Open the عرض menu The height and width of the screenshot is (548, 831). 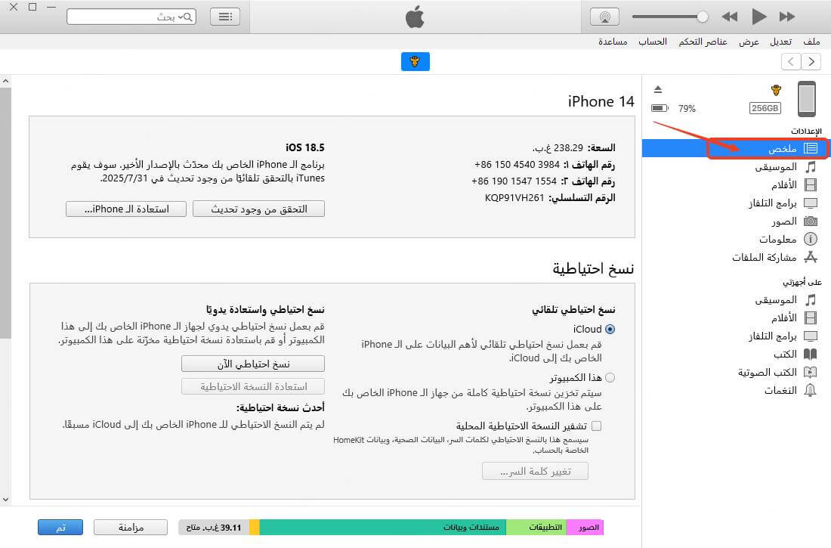click(x=749, y=42)
